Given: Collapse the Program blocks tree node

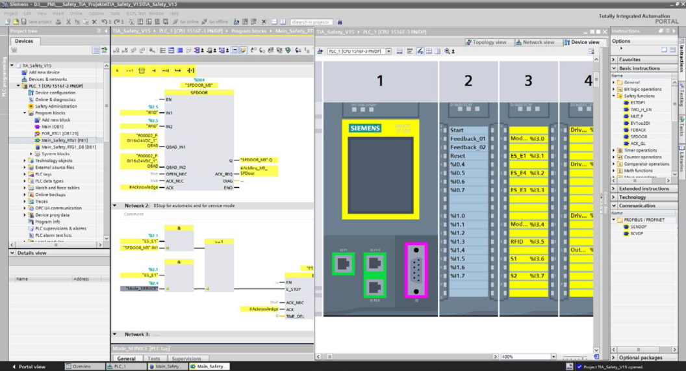Looking at the screenshot, I should 25,113.
